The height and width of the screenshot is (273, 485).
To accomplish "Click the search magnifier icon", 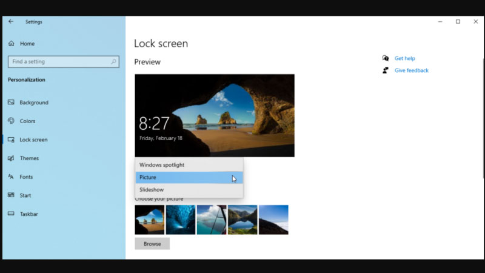I will click(113, 62).
